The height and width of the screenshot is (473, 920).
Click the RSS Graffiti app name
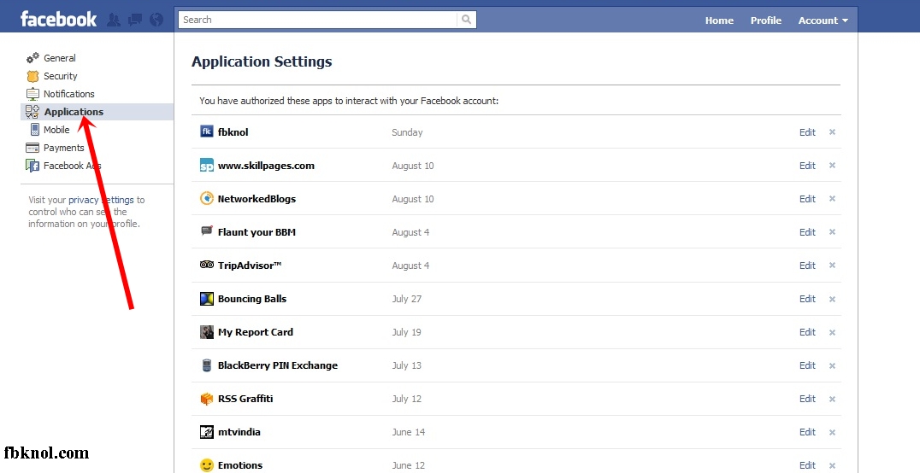pos(245,400)
